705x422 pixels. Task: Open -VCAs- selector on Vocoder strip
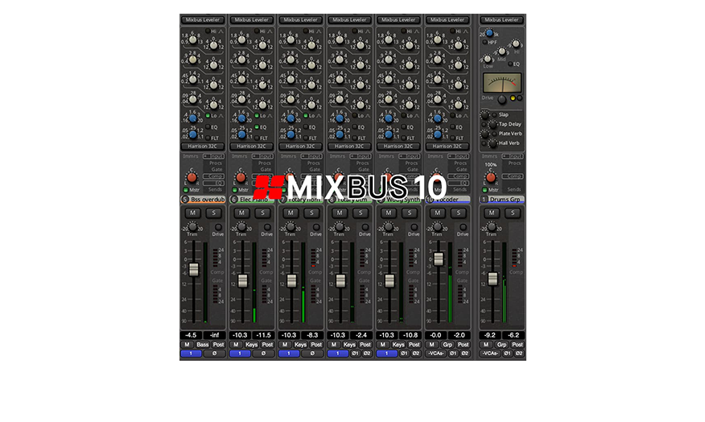coord(435,354)
